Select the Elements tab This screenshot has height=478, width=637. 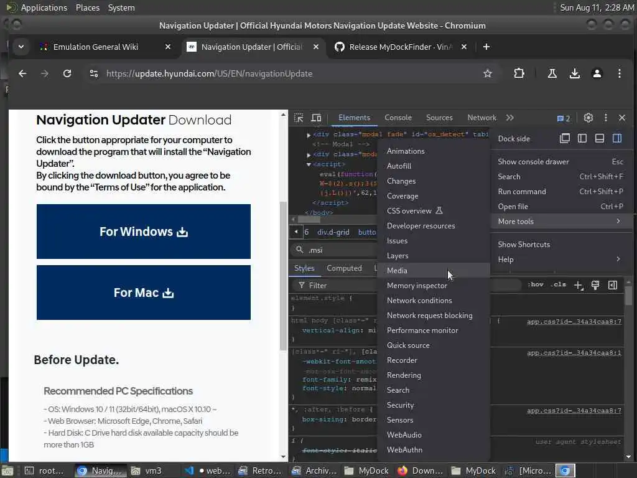[354, 118]
